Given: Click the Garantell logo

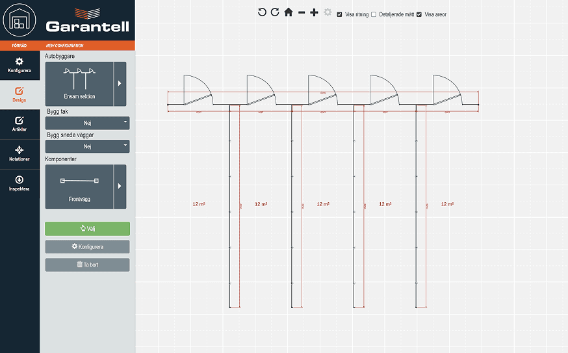Looking at the screenshot, I should tap(87, 21).
